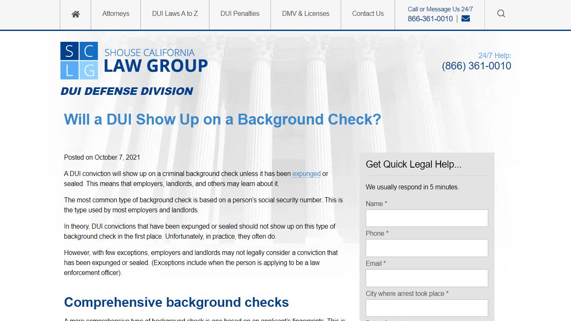This screenshot has height=321, width=571.
Task: Click the Name input field
Action: pyautogui.click(x=427, y=218)
